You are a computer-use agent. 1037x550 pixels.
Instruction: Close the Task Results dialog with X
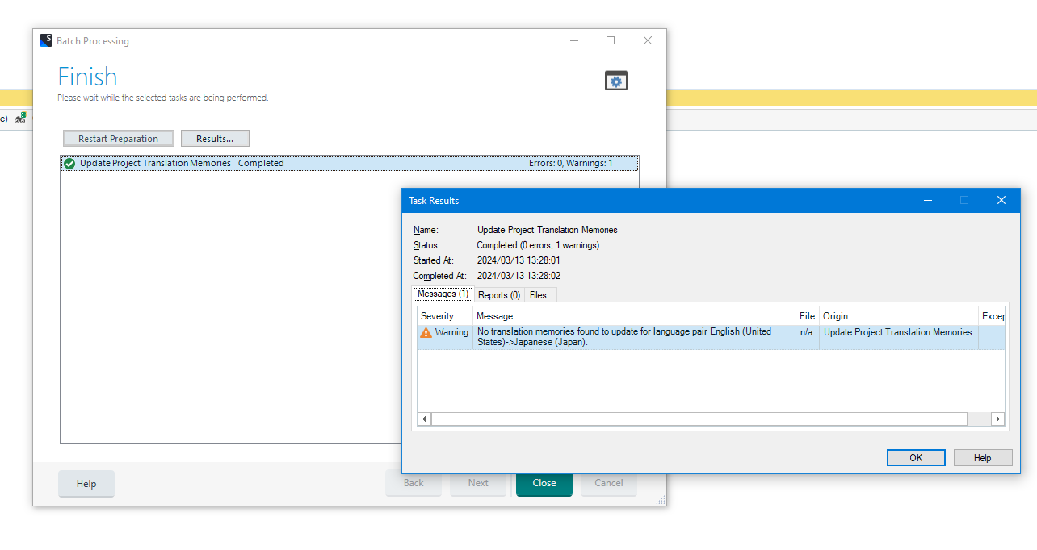(1001, 201)
